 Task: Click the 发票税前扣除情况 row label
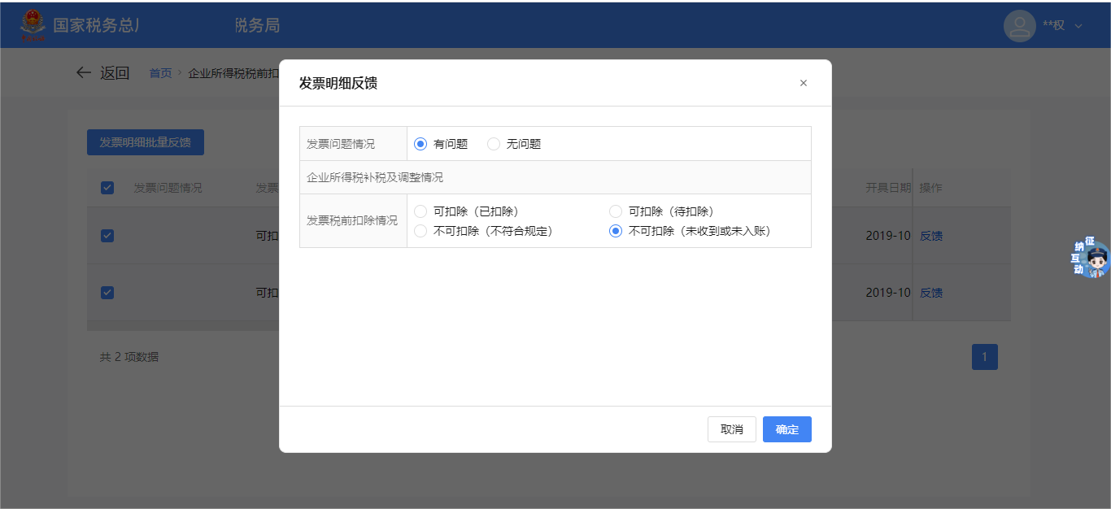pyautogui.click(x=352, y=220)
